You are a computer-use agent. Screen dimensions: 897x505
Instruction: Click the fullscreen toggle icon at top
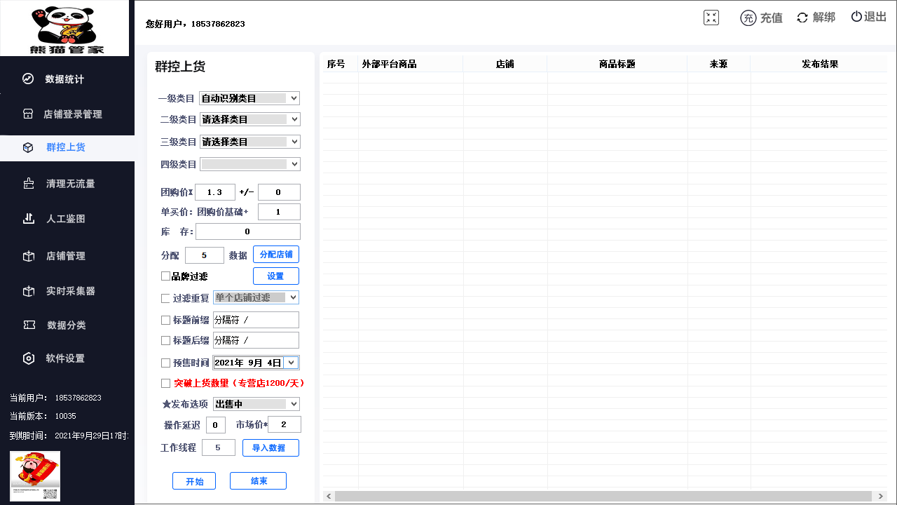711,18
